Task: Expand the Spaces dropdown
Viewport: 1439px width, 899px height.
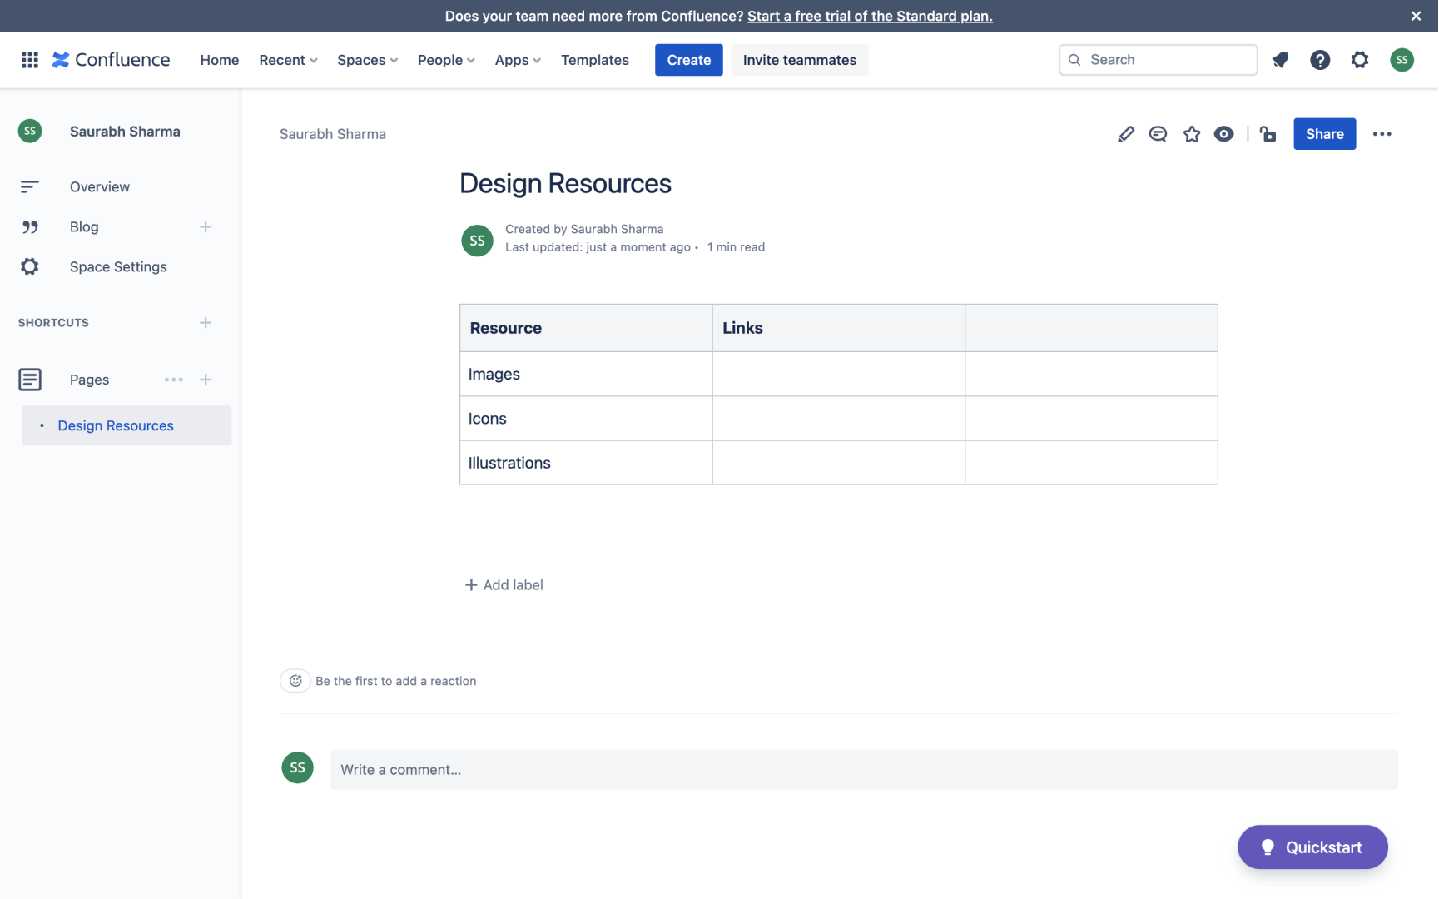Action: click(x=366, y=59)
